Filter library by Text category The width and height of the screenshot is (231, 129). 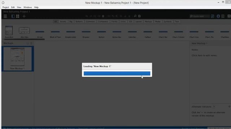(177, 21)
